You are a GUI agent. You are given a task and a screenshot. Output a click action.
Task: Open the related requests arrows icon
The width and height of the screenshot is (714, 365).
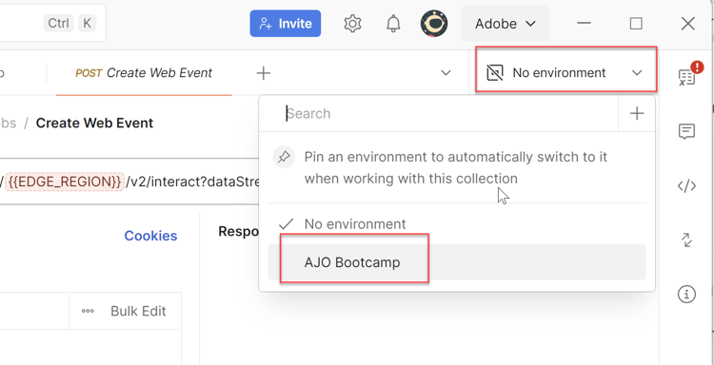pos(686,240)
